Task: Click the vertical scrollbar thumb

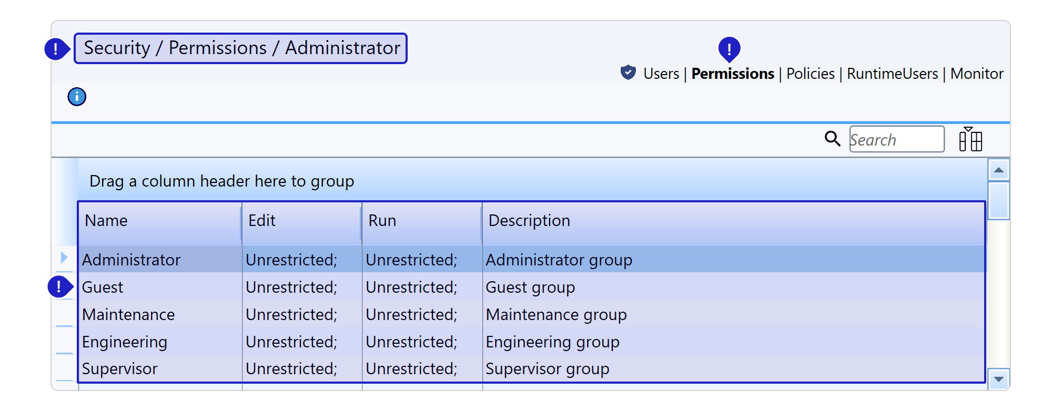Action: tap(998, 200)
